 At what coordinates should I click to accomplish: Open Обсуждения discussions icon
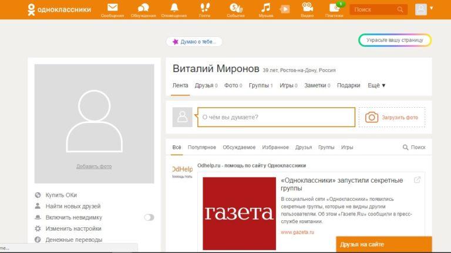[143, 9]
